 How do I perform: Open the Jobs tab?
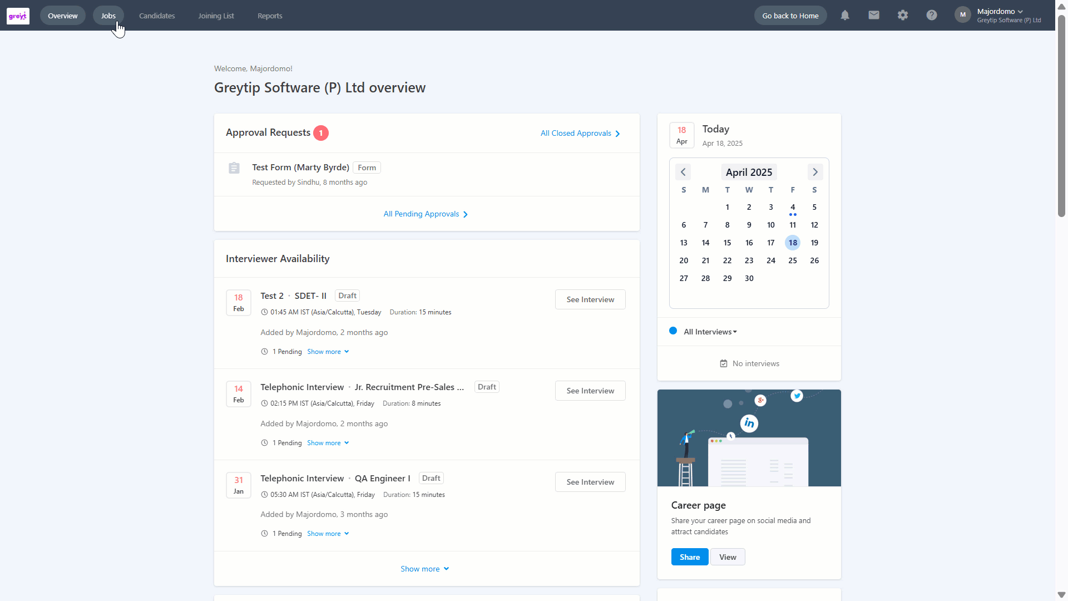[108, 16]
